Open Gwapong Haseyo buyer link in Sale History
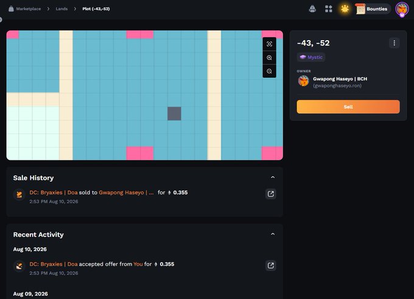 [126, 193]
